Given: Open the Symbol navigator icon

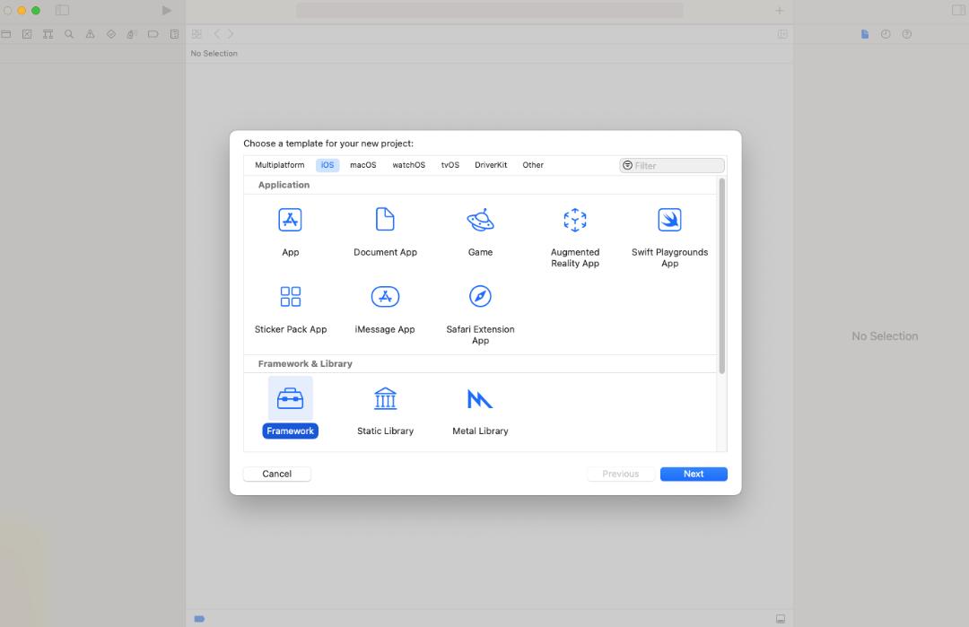Looking at the screenshot, I should pyautogui.click(x=48, y=34).
